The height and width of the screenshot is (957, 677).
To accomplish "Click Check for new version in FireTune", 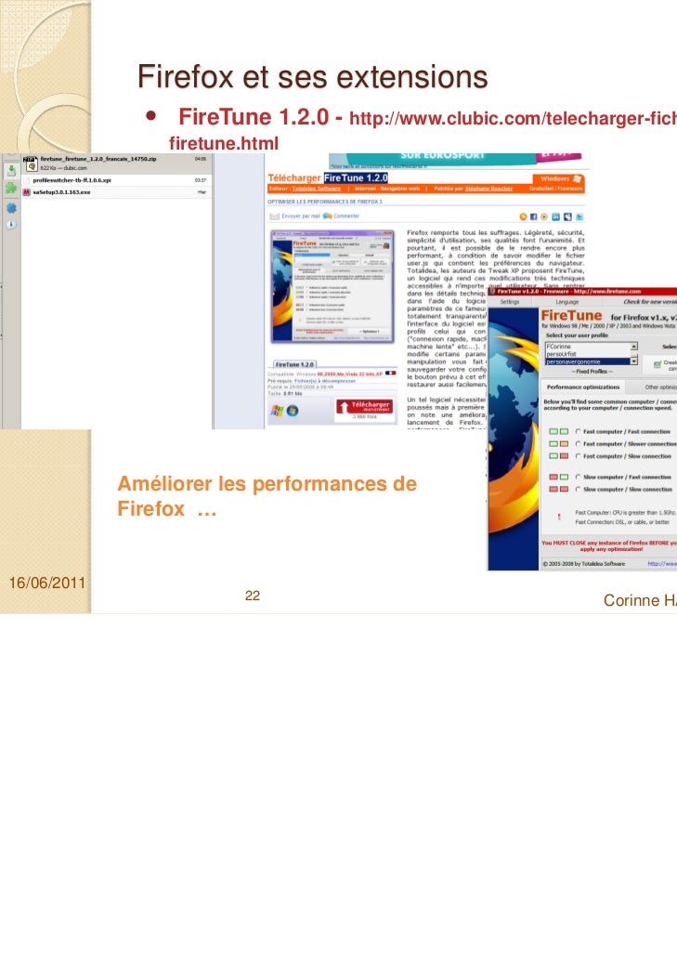I will tap(650, 302).
